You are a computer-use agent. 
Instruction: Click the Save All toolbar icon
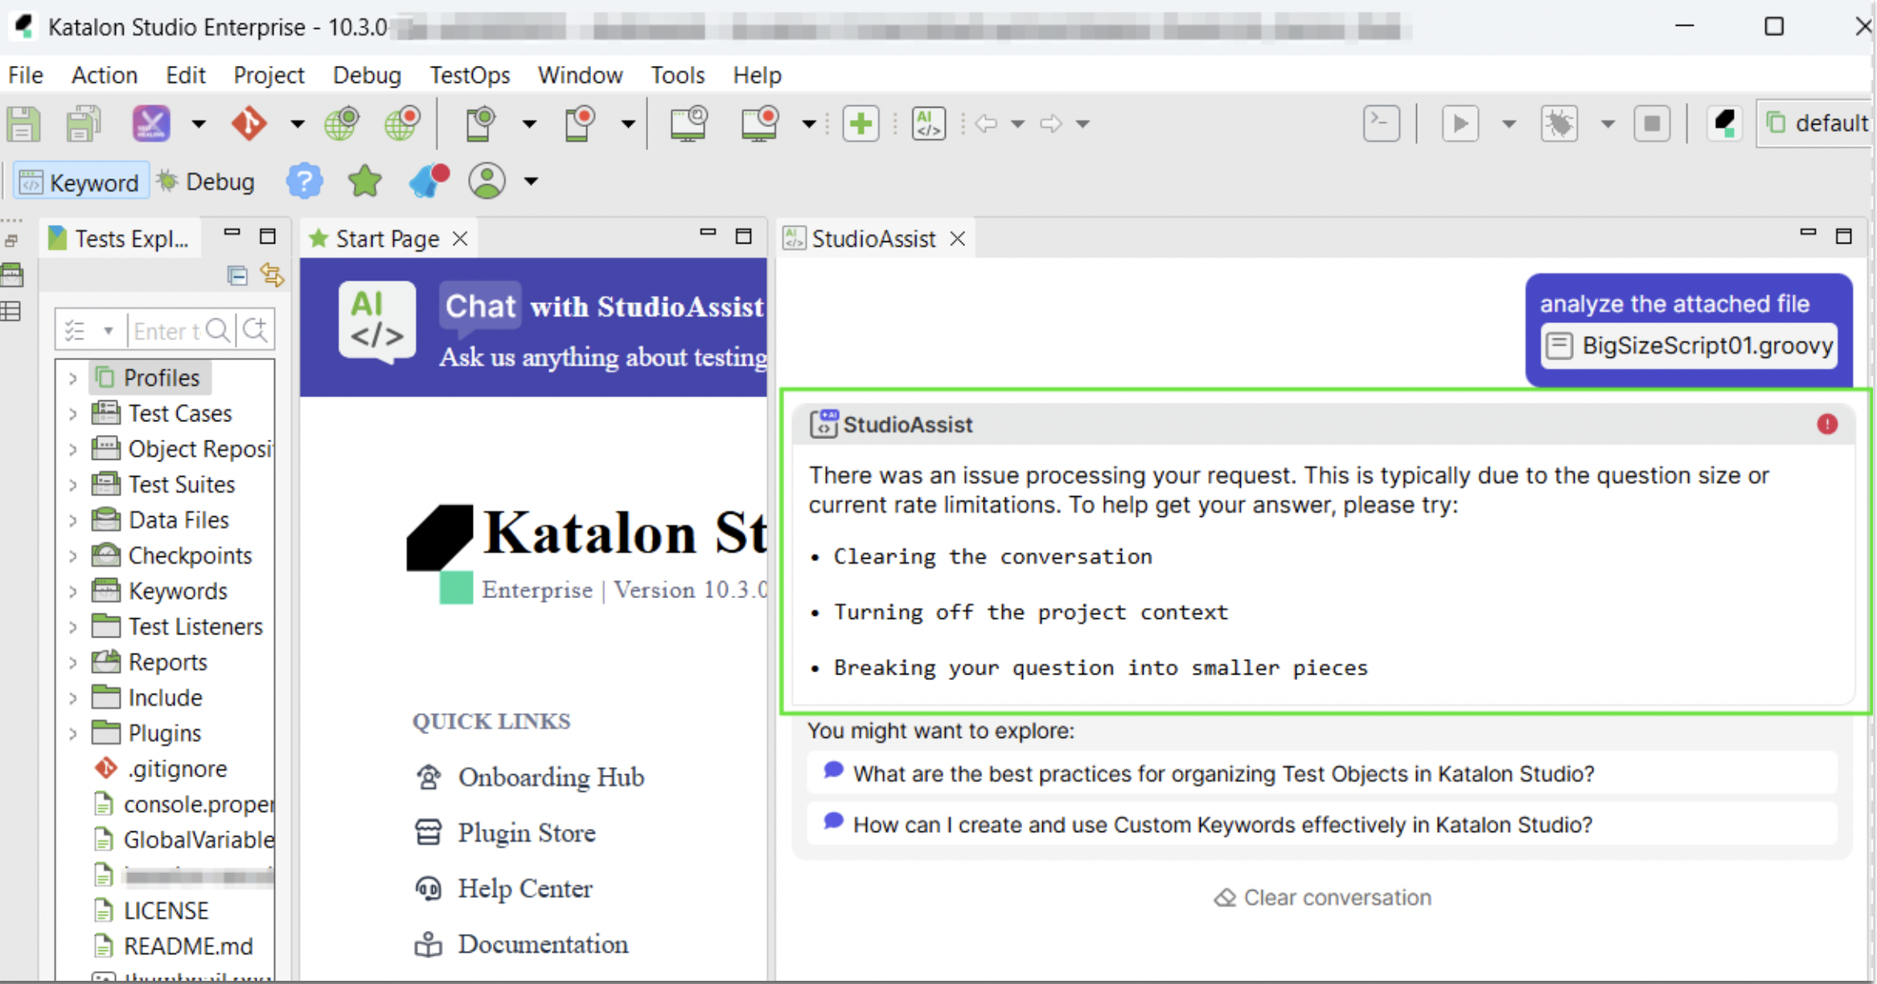click(84, 124)
